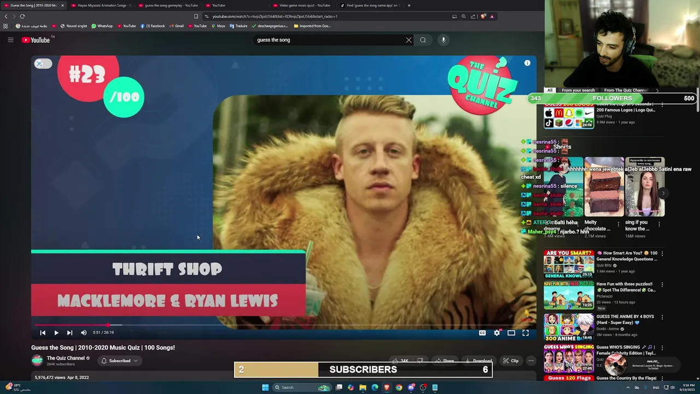Viewport: 700px width, 394px height.
Task: Switch the player to theater mode
Action: tap(511, 333)
